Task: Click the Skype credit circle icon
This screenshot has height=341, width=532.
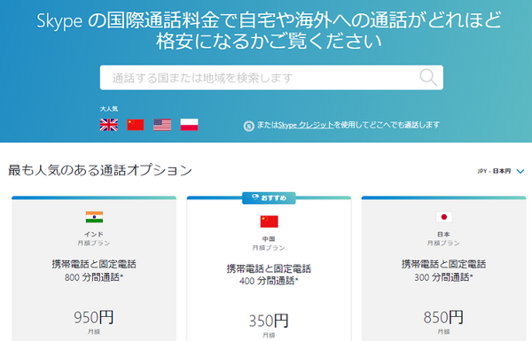Action: point(248,126)
